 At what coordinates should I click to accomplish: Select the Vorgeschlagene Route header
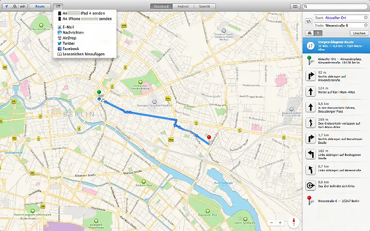pos(336,45)
